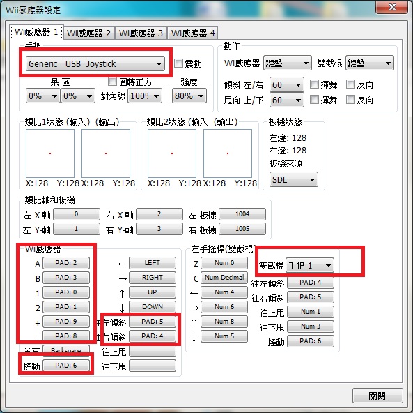
Task: Switch to the Wii感應器 2 tab
Action: 88,33
